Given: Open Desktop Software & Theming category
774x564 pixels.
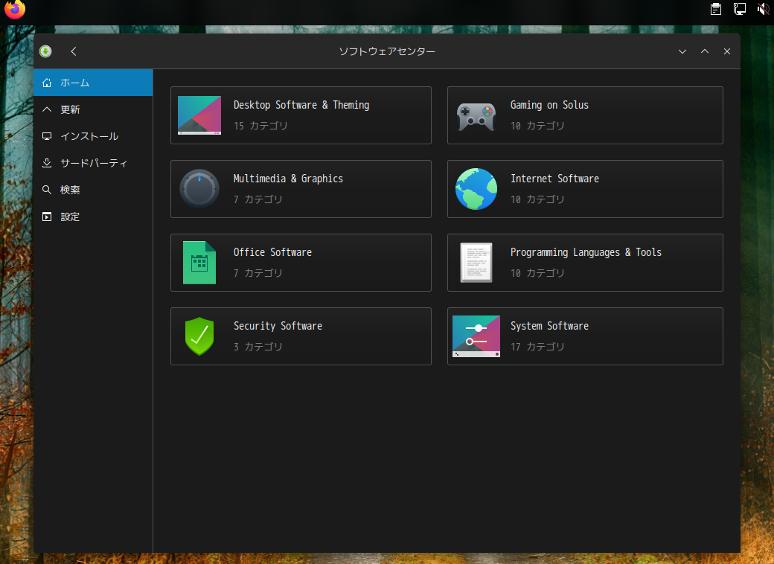Looking at the screenshot, I should coord(301,115).
